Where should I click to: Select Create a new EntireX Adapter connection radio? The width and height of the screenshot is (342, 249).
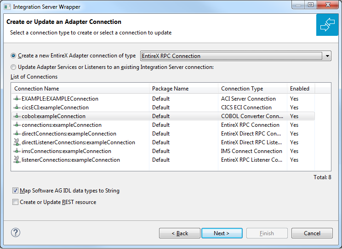click(13, 56)
